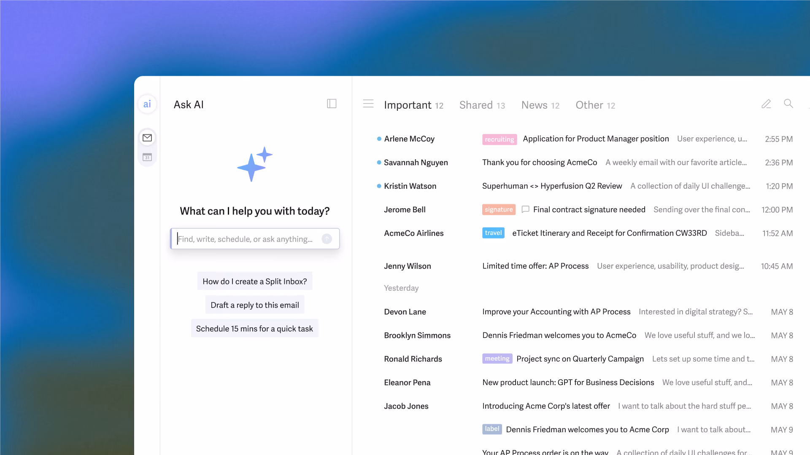
Task: Open 'Dennis Friedman welcomes you to AcmeCo' email
Action: point(559,335)
